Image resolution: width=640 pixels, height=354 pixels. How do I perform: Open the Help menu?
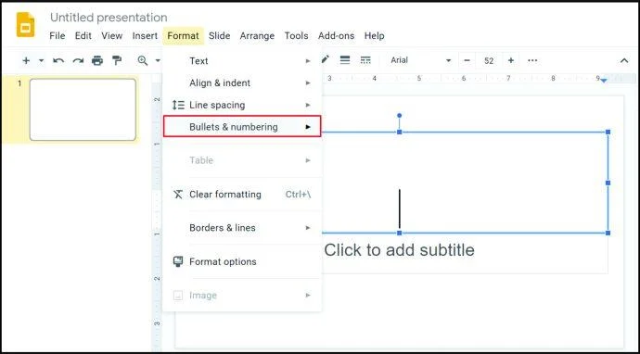tap(375, 36)
